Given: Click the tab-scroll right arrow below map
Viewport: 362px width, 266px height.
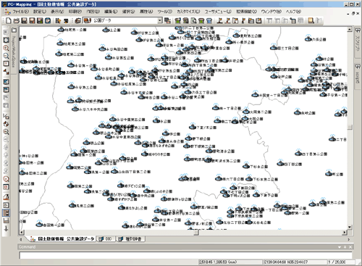Looking at the screenshot, I should [348, 239].
